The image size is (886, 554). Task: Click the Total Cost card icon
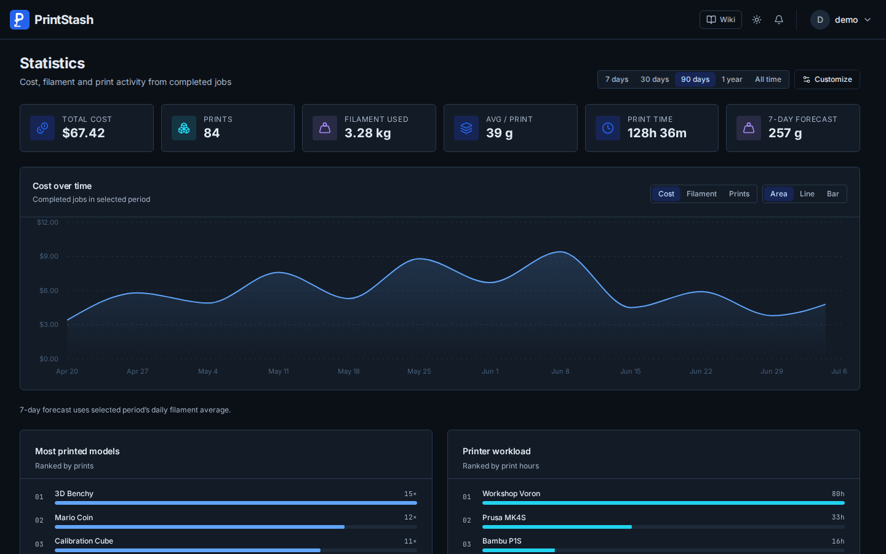pos(42,128)
